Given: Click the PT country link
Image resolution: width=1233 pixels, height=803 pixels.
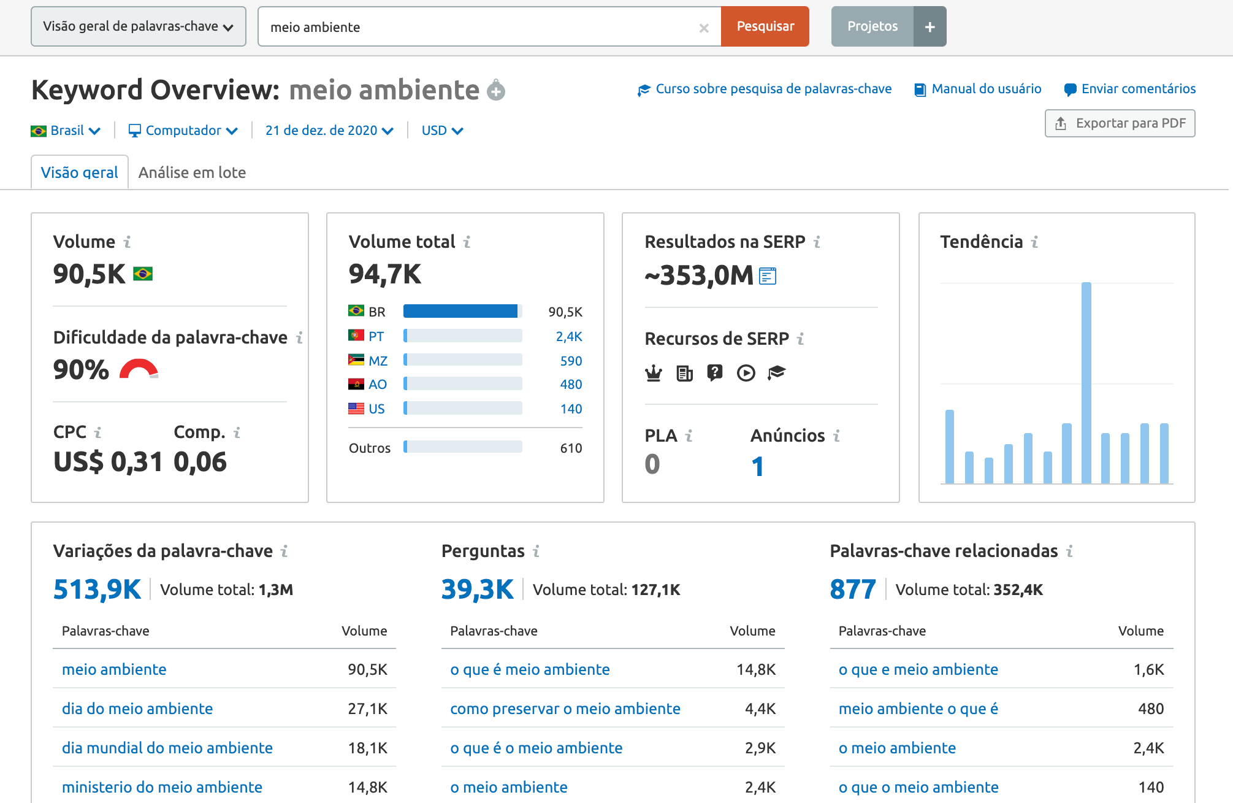Looking at the screenshot, I should [376, 336].
